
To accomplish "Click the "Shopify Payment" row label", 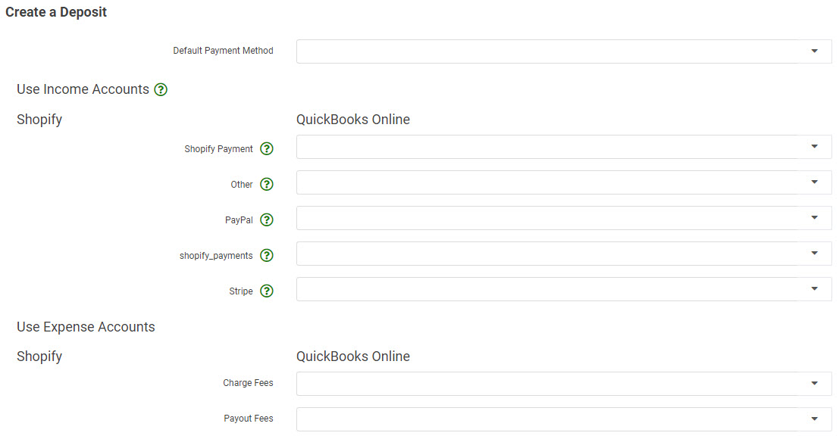I will 218,149.
